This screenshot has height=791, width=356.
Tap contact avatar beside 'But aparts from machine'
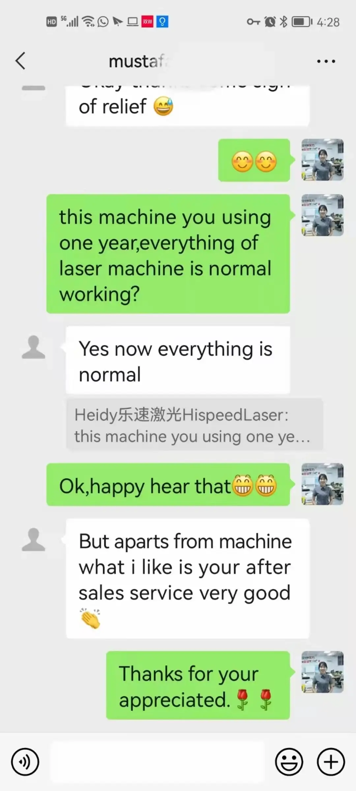(x=33, y=540)
